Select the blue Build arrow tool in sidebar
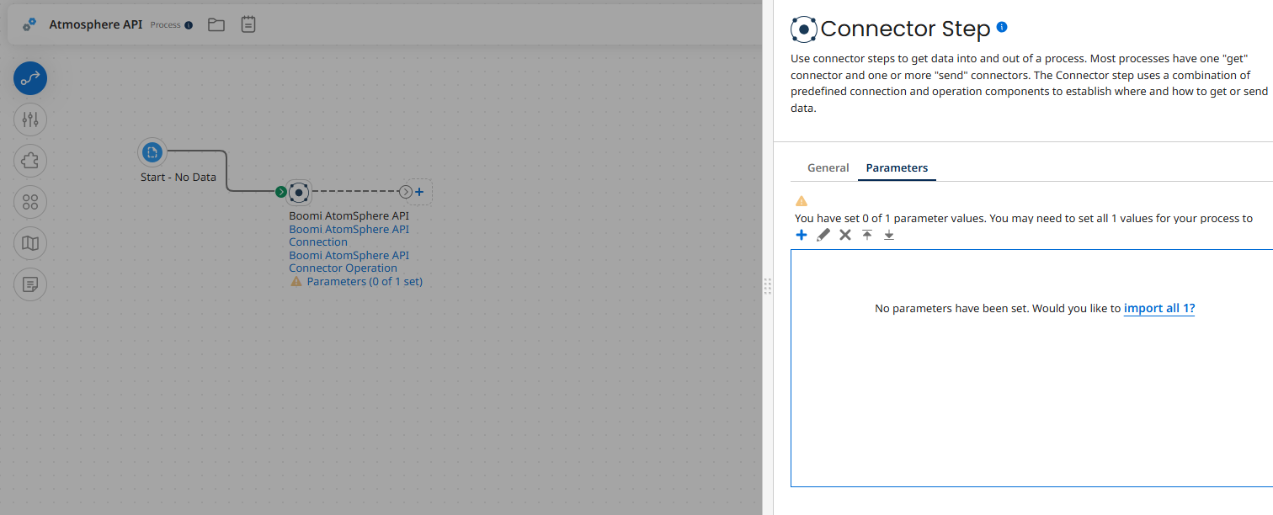The image size is (1273, 515). (x=29, y=78)
